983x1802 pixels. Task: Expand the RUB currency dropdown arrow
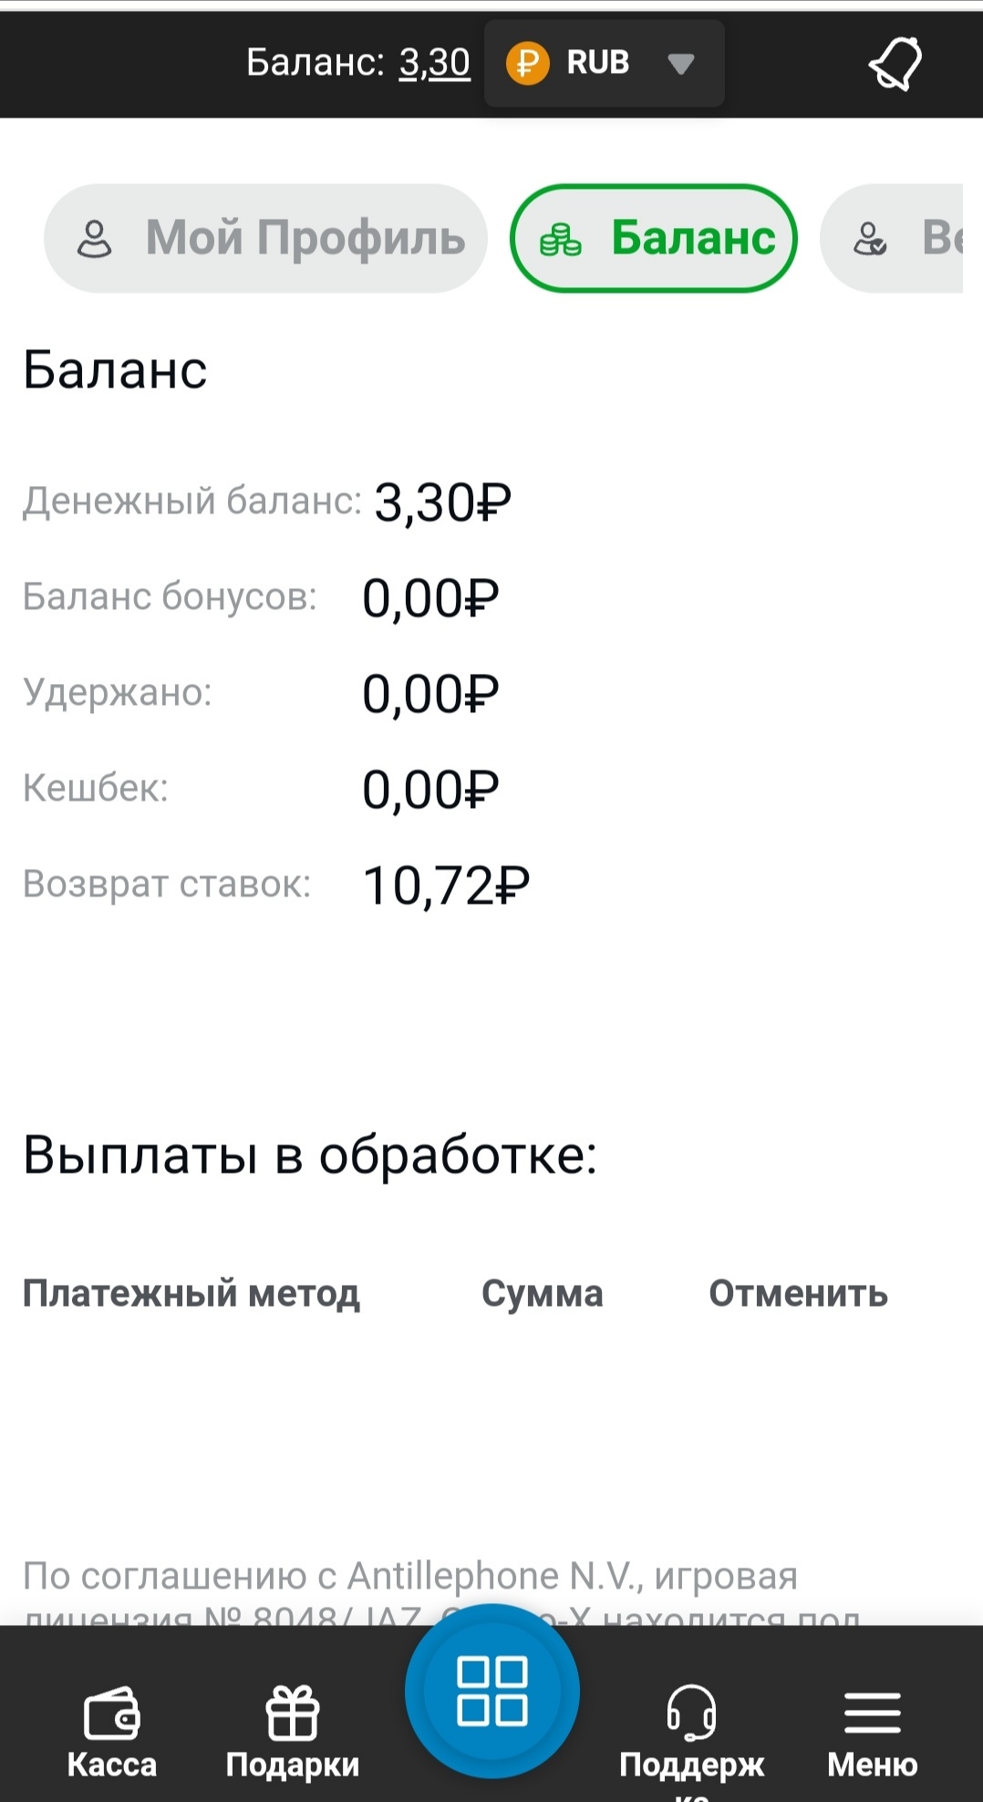tap(681, 64)
